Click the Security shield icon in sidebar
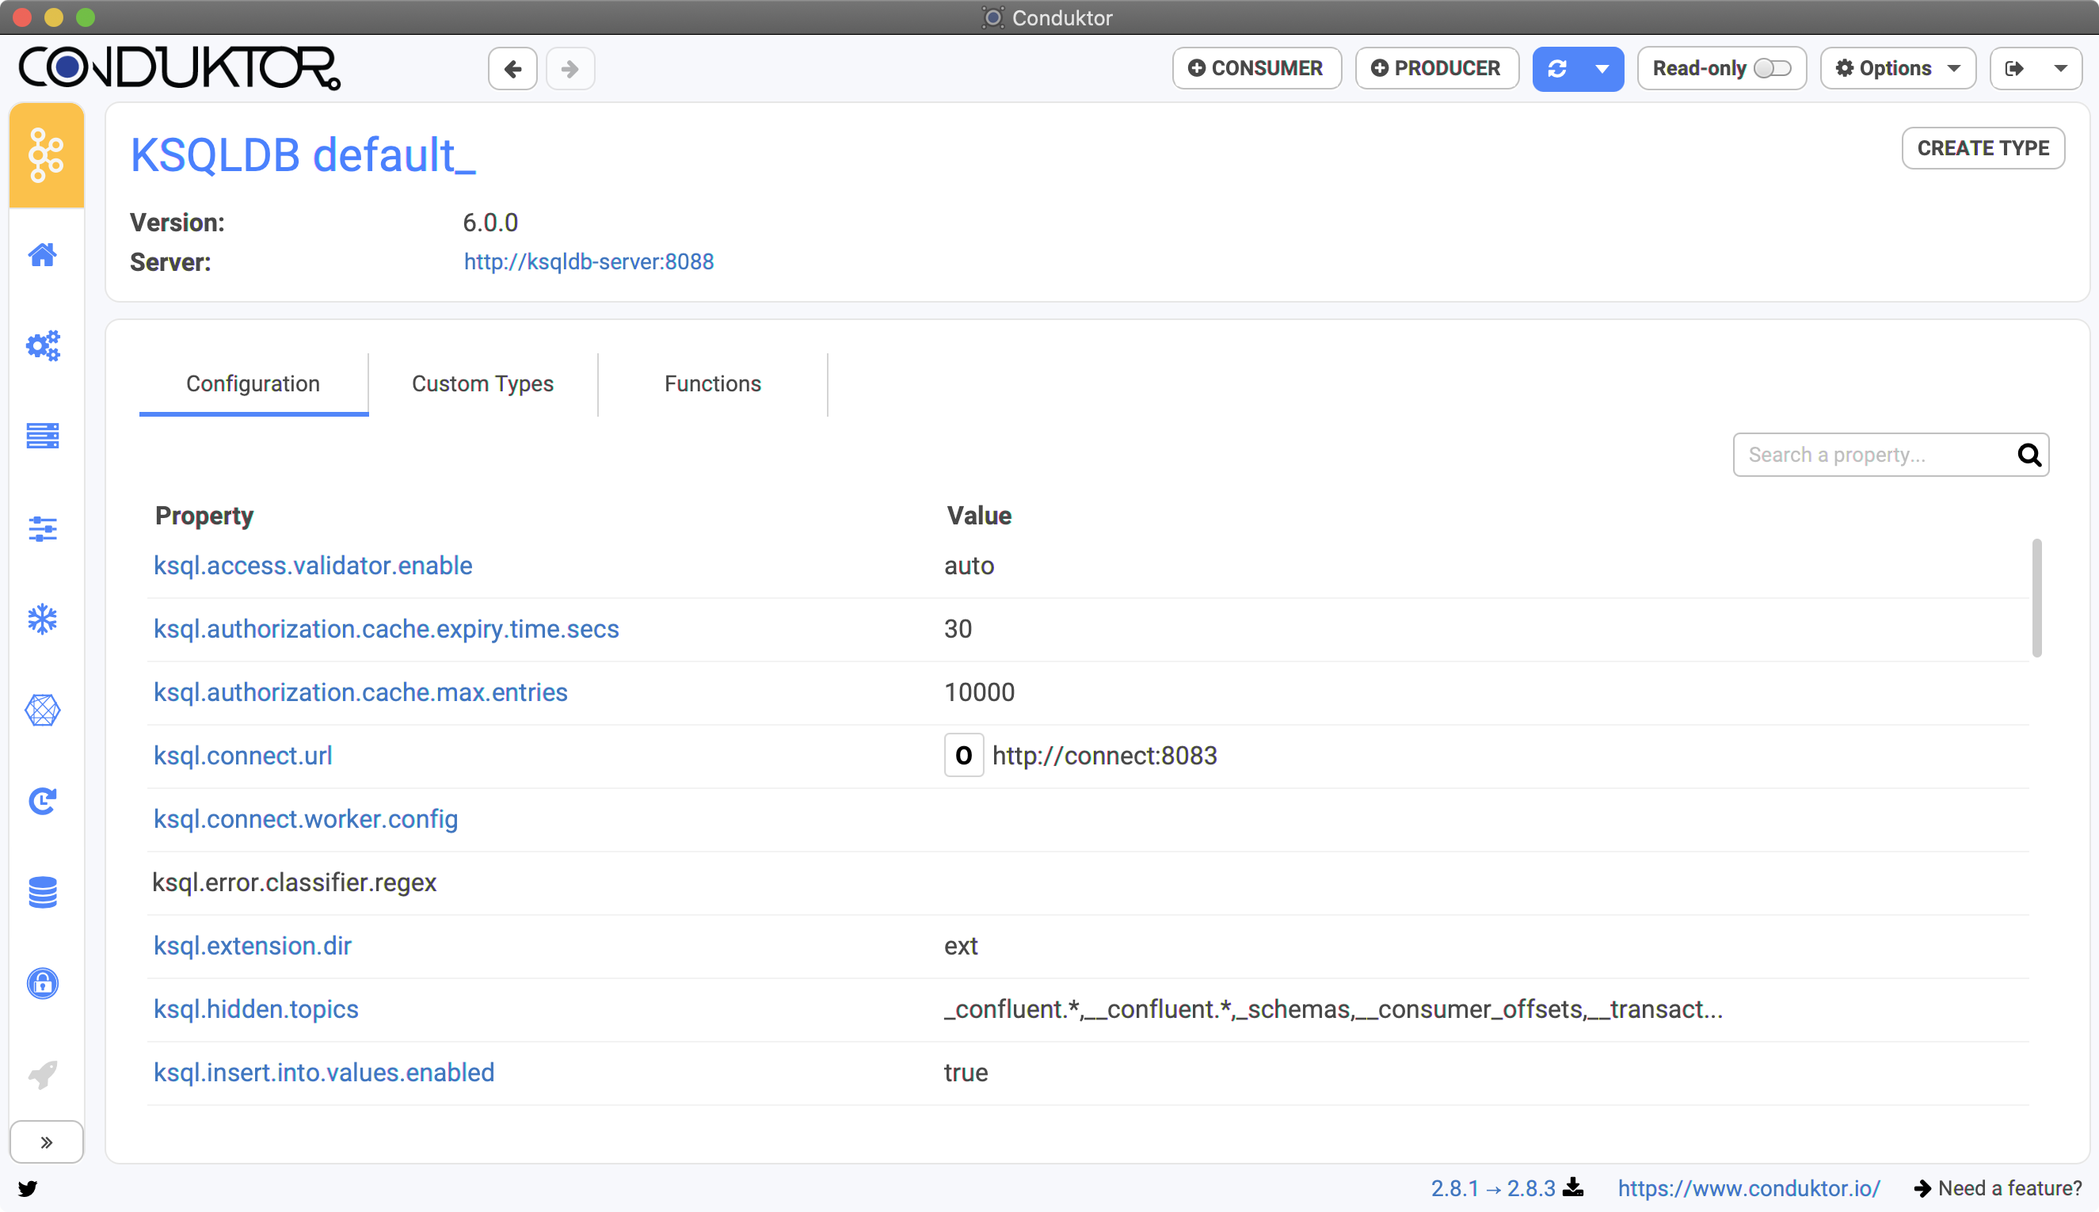 (42, 982)
